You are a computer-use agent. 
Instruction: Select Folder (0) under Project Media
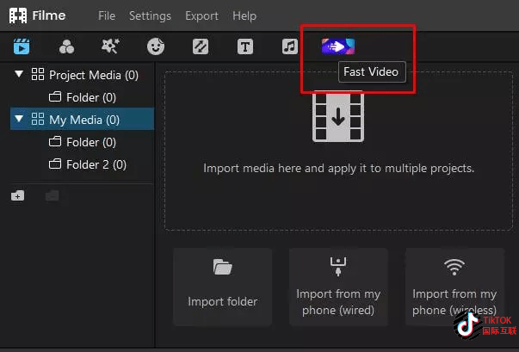(83, 97)
